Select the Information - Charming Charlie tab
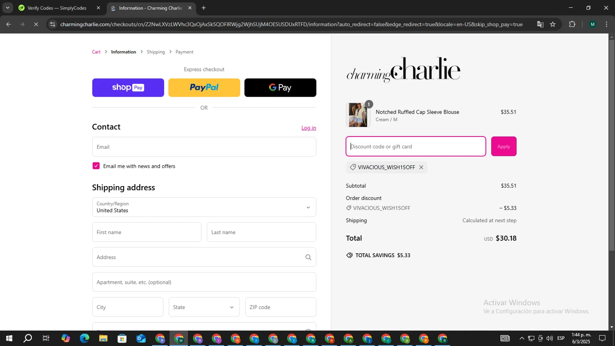615x346 pixels. coord(151,8)
